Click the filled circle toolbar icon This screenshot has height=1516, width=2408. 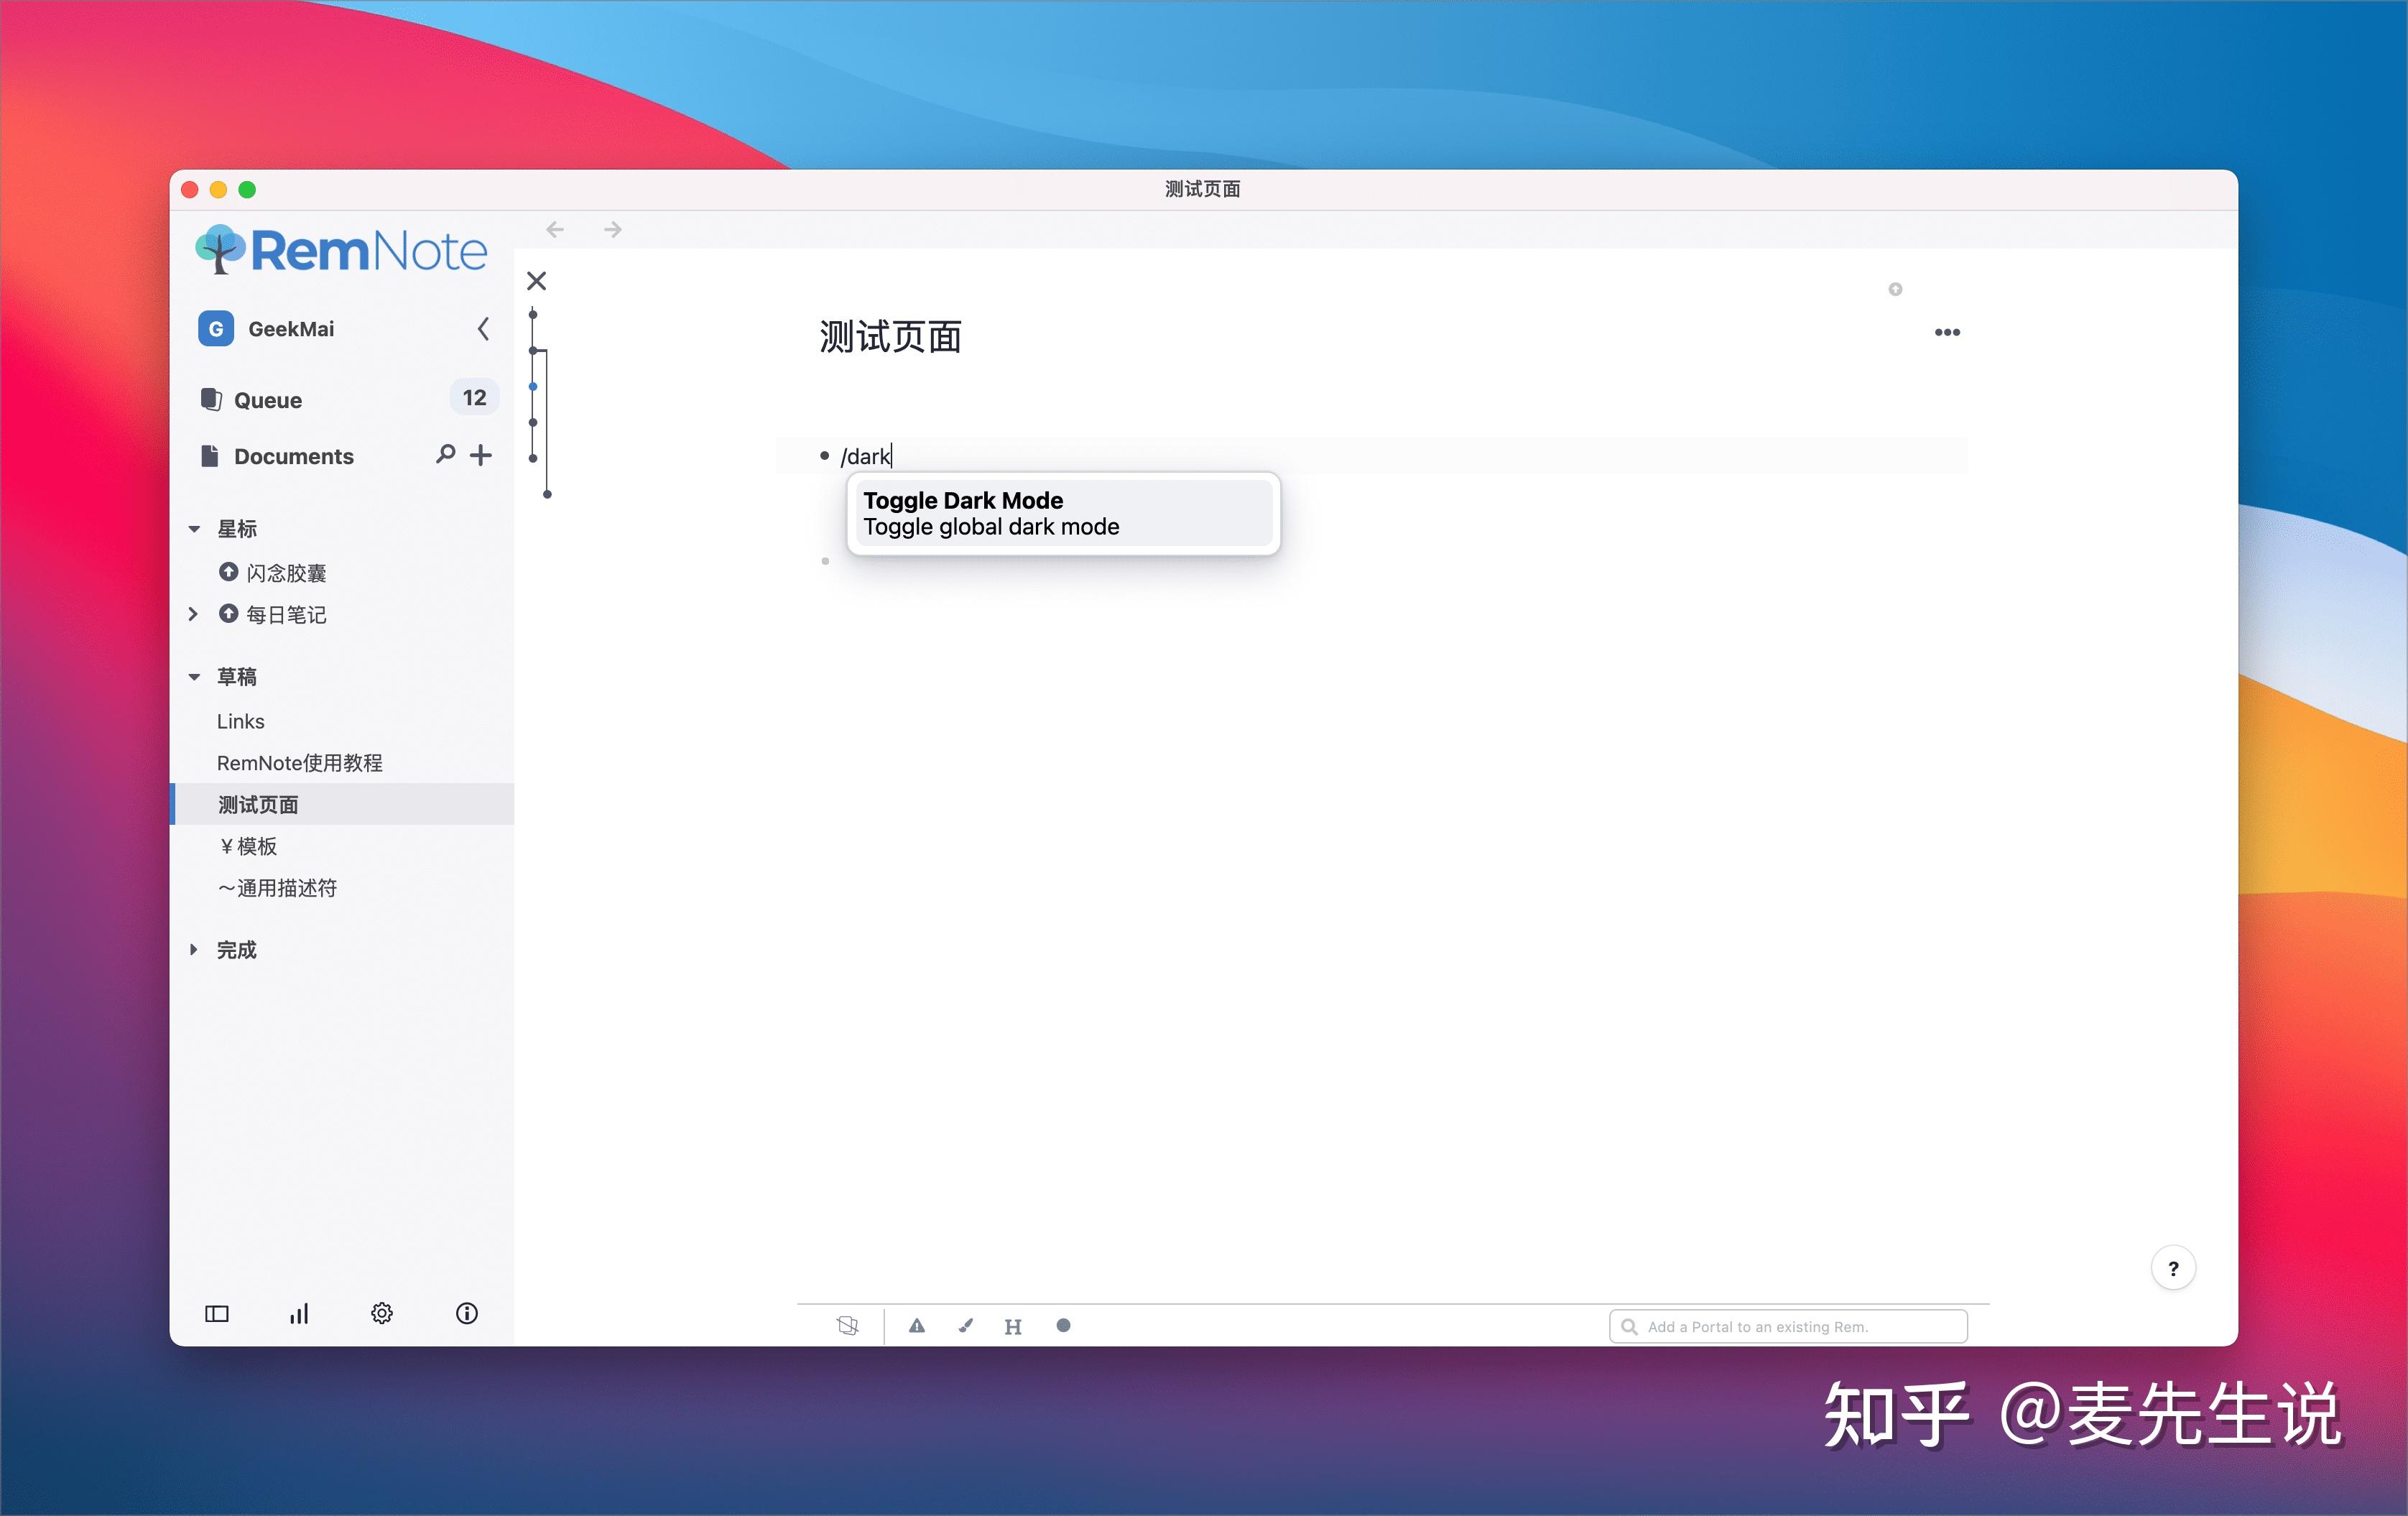point(1063,1326)
